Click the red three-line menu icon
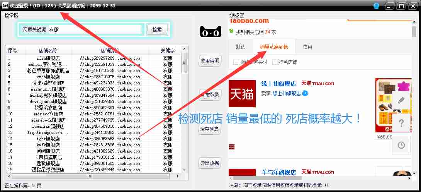Image resolution: width=421 pixels, height=192 pixels. (232, 147)
